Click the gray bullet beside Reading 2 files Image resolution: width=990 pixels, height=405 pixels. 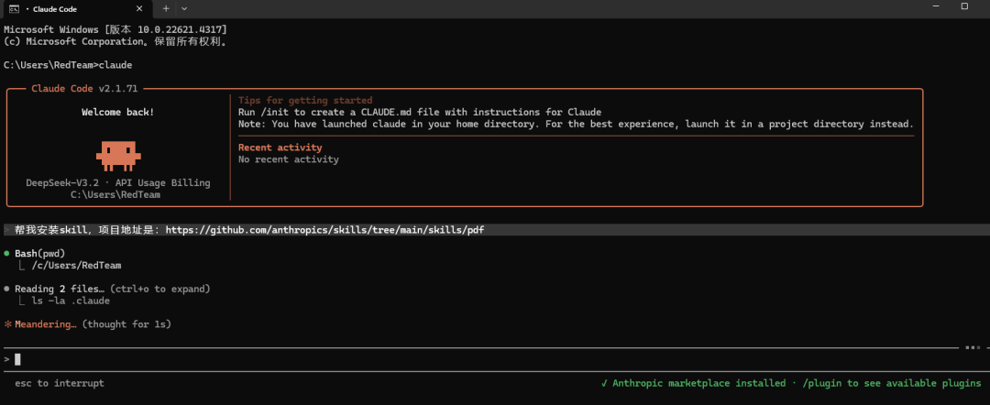tap(7, 289)
